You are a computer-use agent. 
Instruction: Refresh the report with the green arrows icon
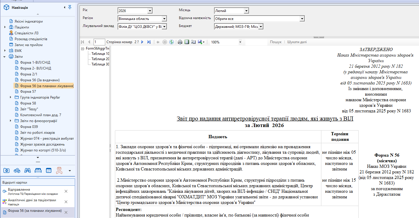coord(171,42)
